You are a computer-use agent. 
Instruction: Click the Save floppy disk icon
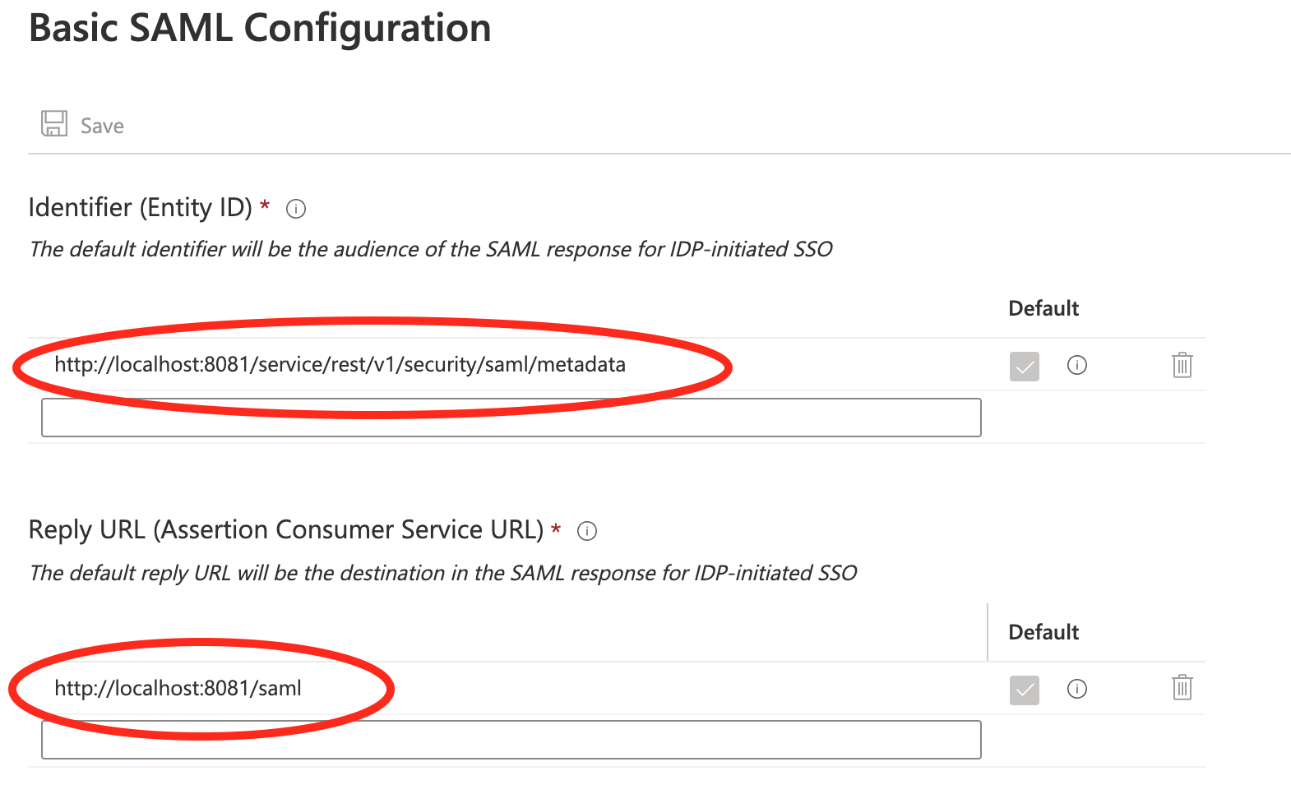pos(54,124)
